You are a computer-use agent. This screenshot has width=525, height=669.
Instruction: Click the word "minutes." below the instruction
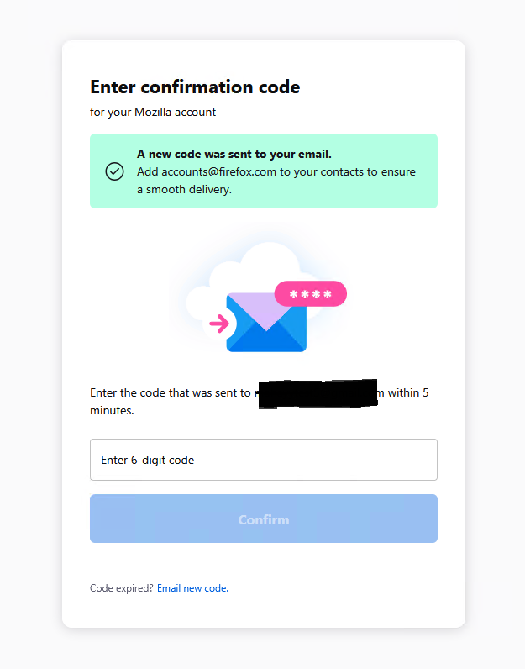pos(112,411)
